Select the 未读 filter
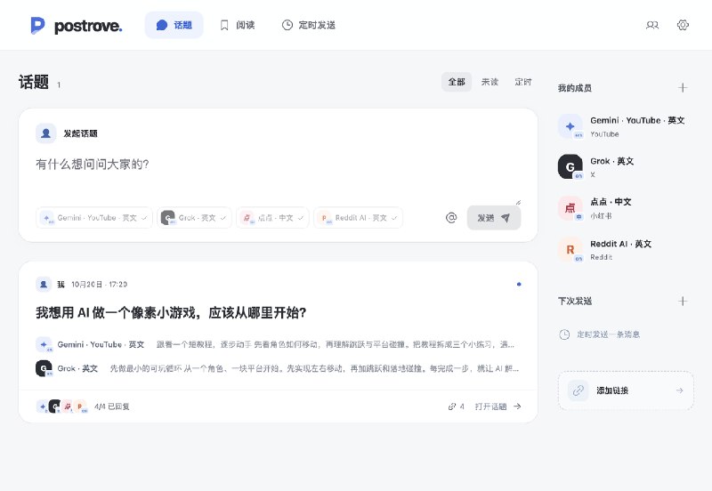This screenshot has height=491, width=712. click(x=490, y=82)
